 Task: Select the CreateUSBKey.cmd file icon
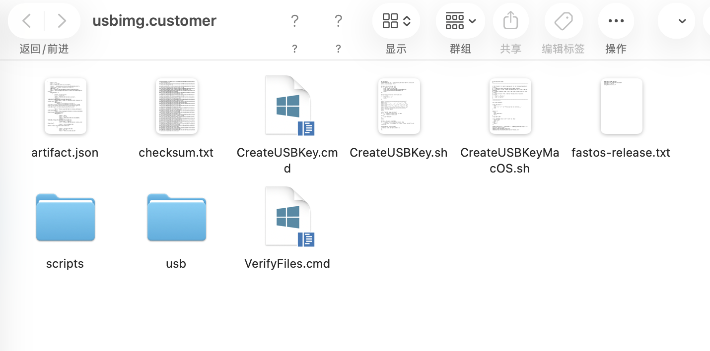287,106
